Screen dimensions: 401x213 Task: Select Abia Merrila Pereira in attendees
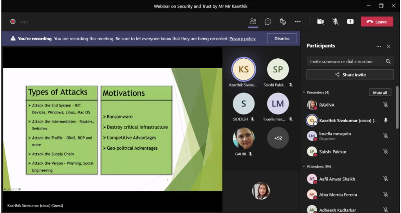348,195
